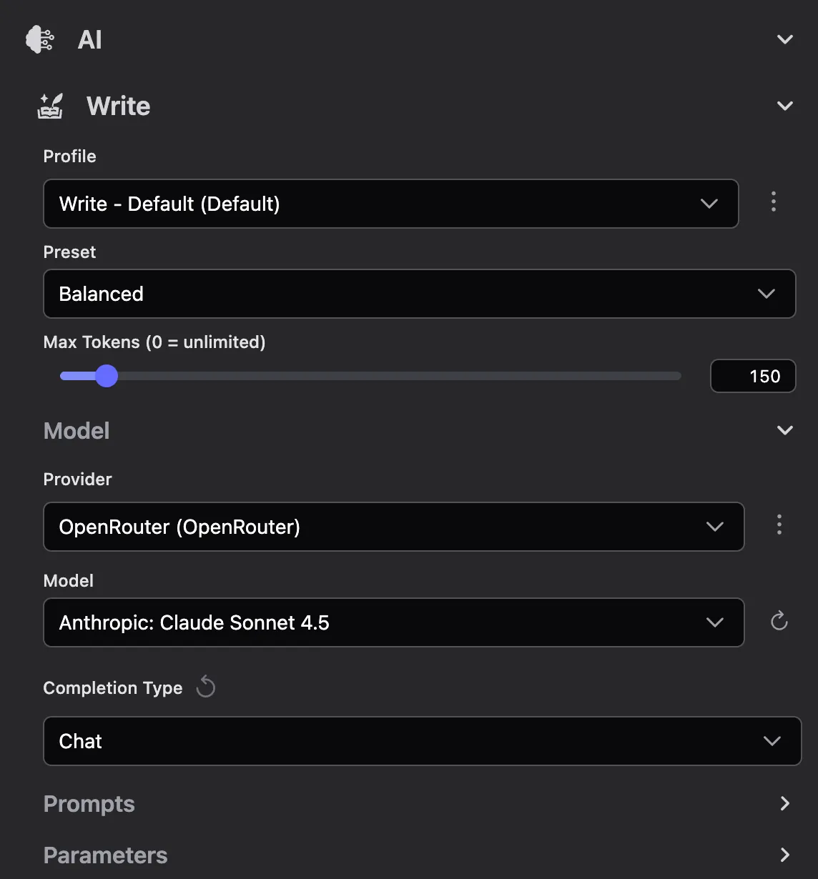Image resolution: width=818 pixels, height=879 pixels.
Task: Click the Write section header
Action: click(118, 105)
